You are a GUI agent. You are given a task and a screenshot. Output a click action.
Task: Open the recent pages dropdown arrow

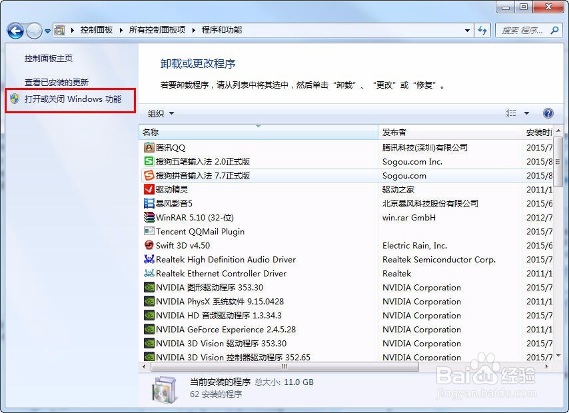[x=47, y=31]
